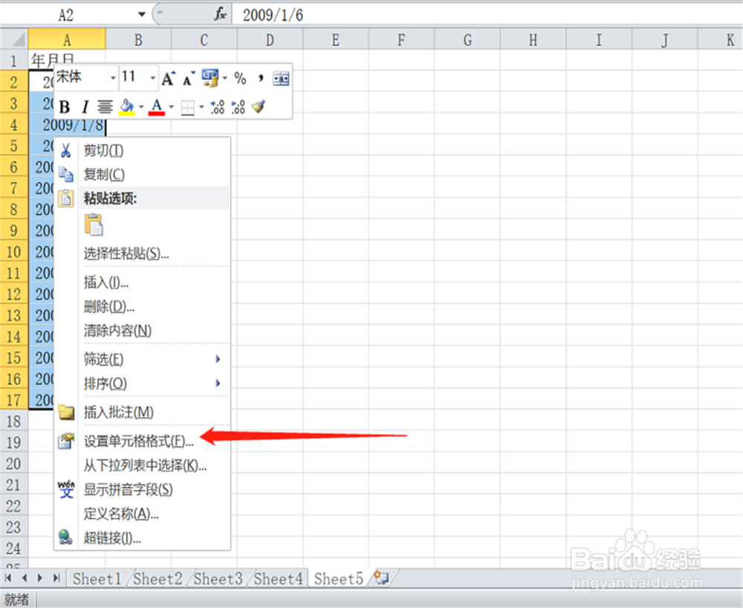
Task: Choose 插入(I)... from context menu
Action: coord(142,282)
